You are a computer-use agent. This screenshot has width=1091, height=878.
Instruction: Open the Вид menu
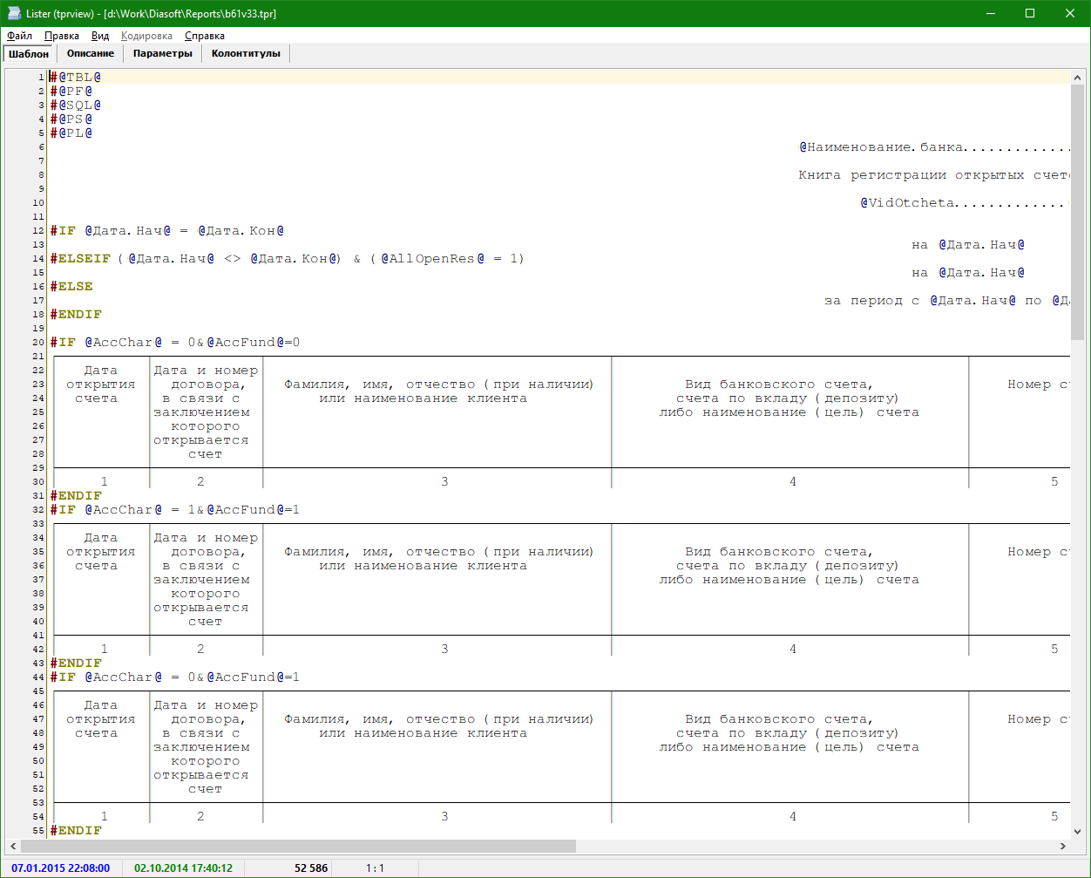click(100, 36)
